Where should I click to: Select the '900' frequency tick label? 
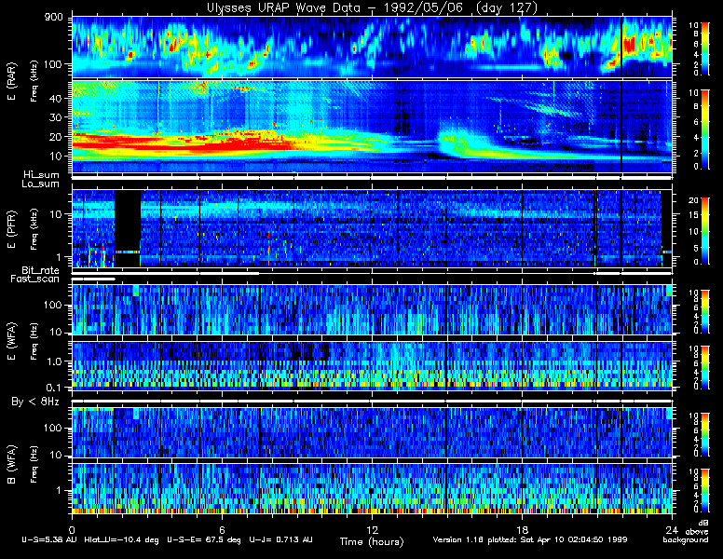coord(53,18)
